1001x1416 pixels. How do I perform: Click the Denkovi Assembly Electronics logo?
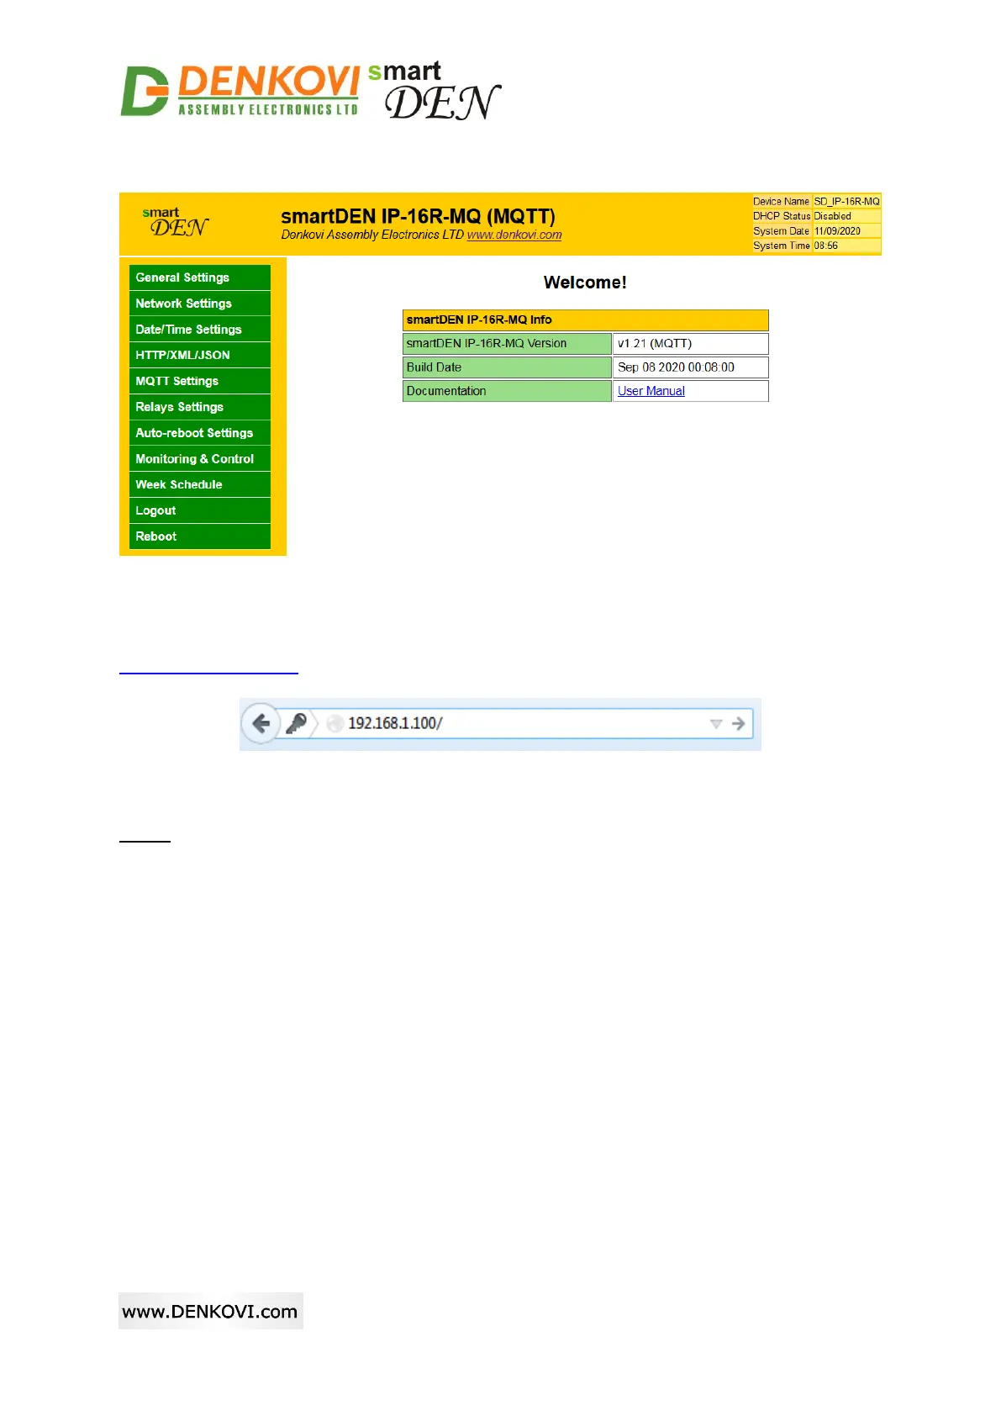click(240, 91)
